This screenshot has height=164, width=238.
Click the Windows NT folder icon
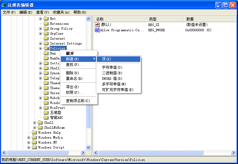coord(34,142)
